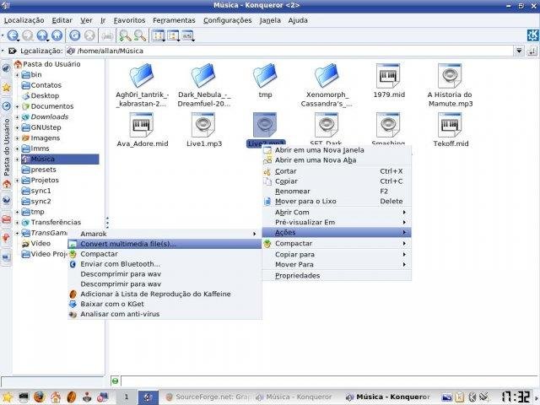
Task: Open the Amarok submenu entry
Action: 165,234
